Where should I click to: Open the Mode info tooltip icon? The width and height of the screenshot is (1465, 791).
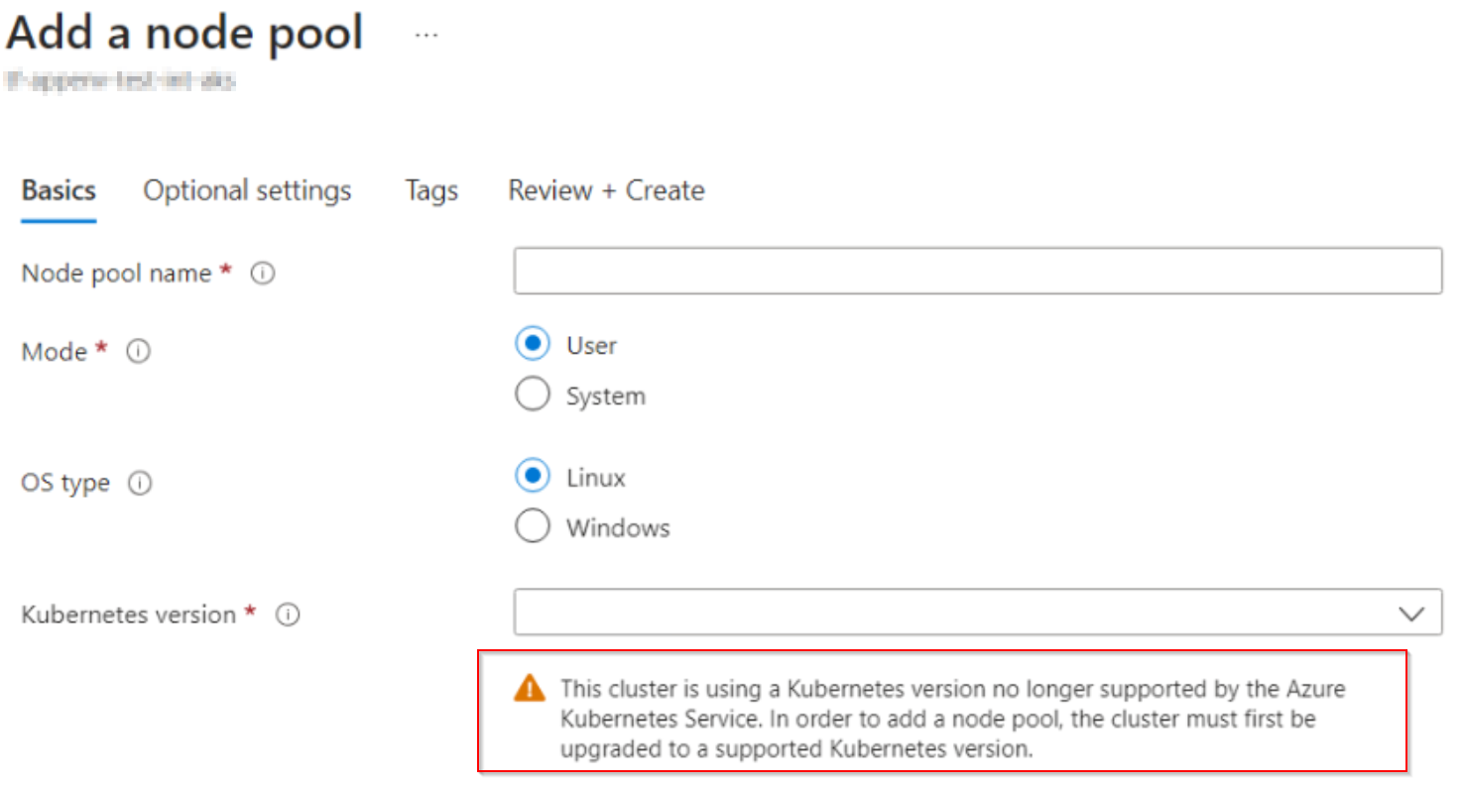coord(138,351)
